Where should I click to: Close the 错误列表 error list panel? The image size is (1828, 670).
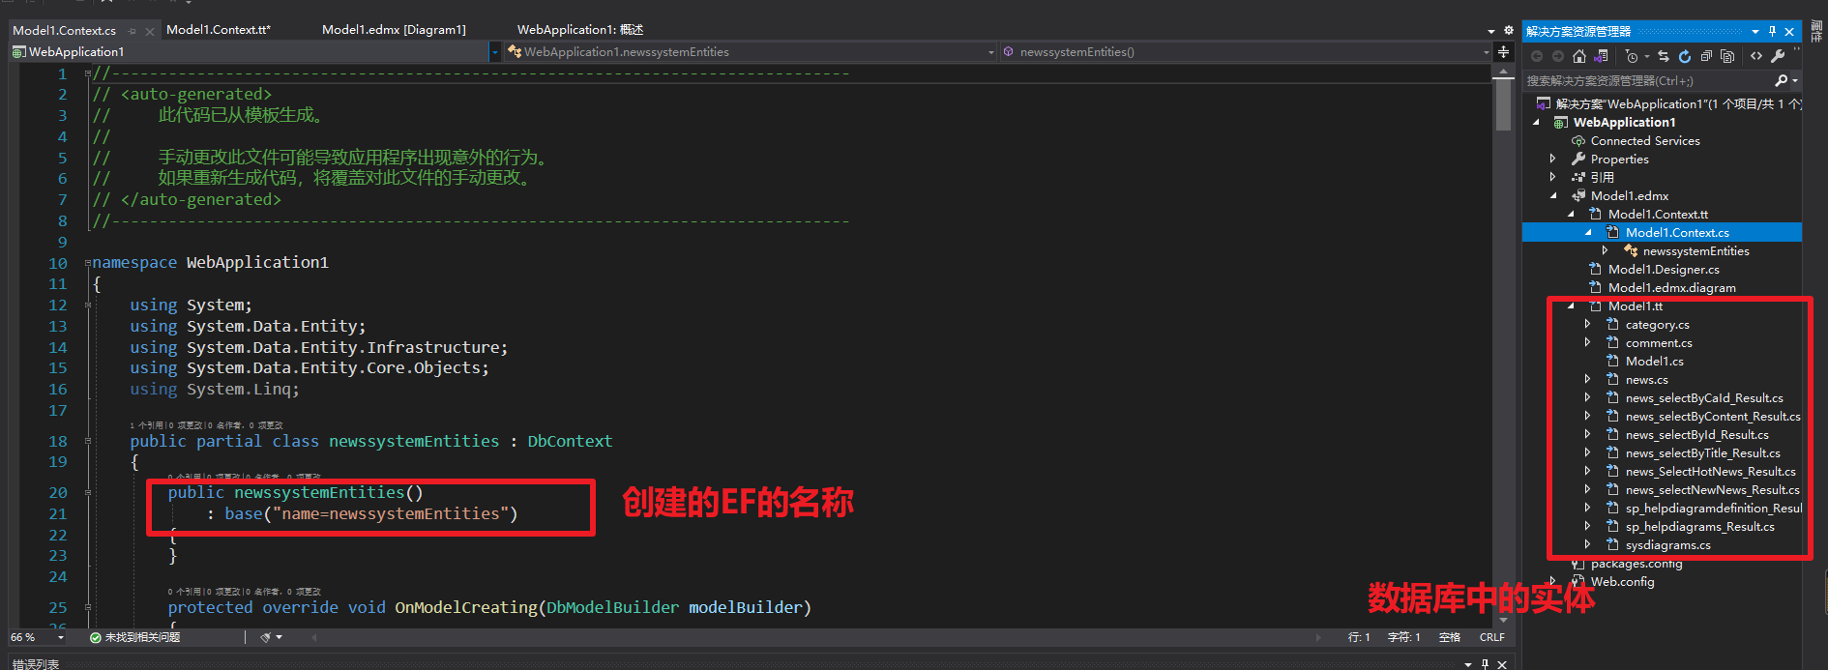(x=1501, y=664)
